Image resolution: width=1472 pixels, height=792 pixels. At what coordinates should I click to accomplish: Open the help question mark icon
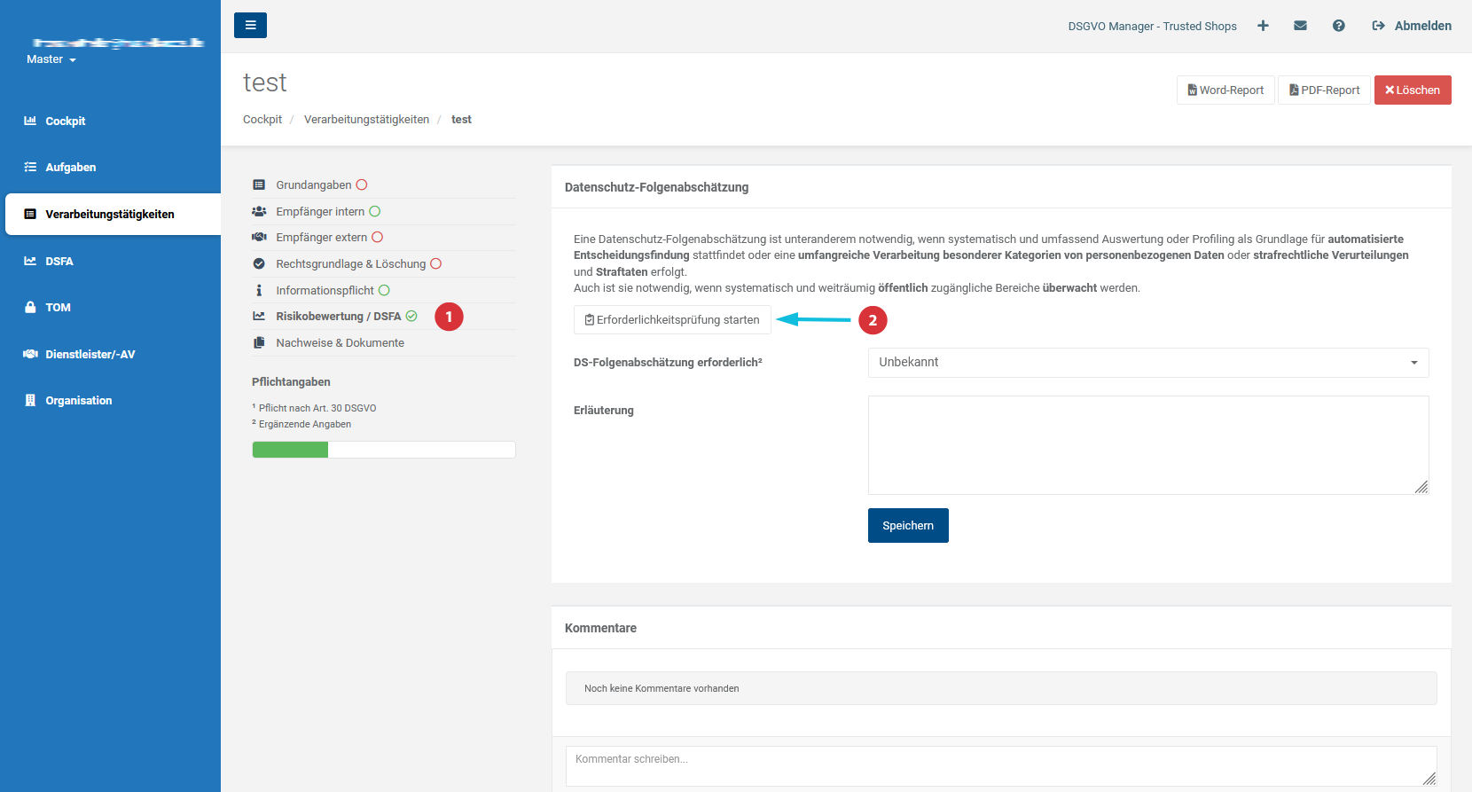click(x=1338, y=26)
